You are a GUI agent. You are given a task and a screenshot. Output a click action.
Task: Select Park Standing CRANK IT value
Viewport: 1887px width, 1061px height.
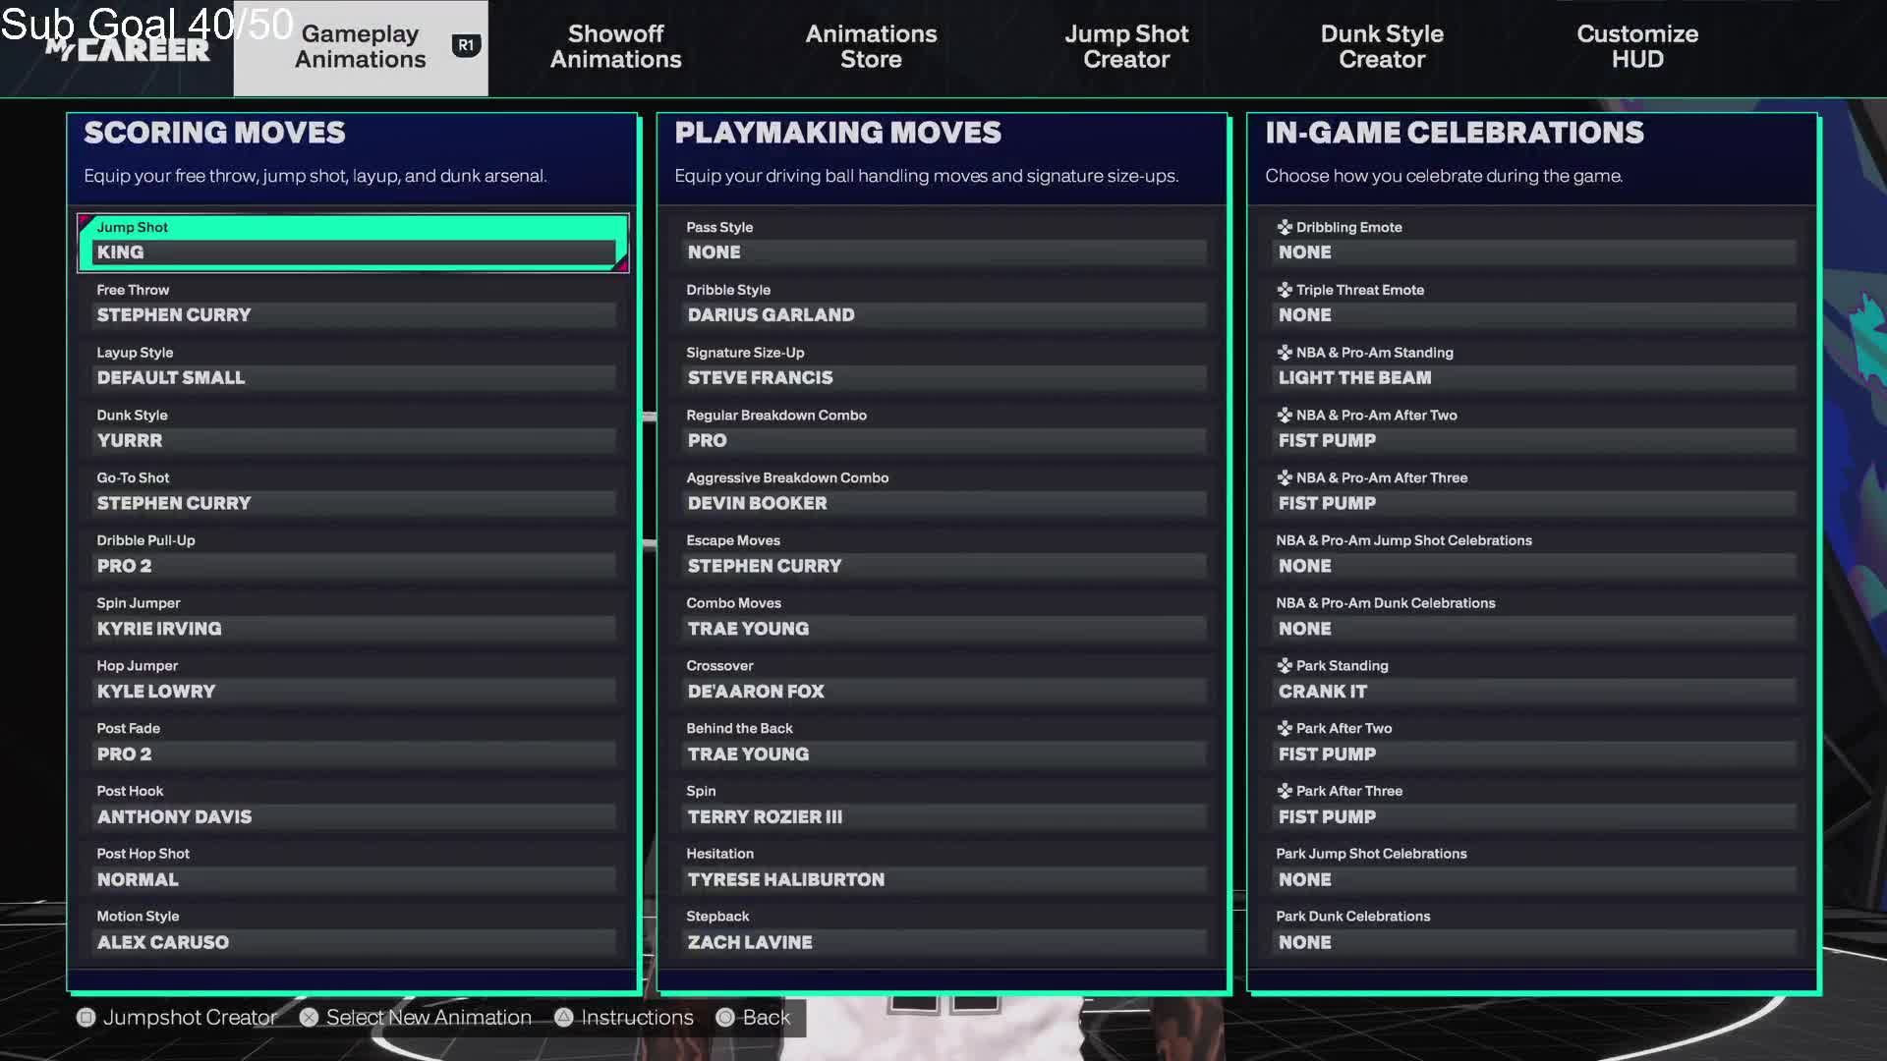coord(1534,692)
